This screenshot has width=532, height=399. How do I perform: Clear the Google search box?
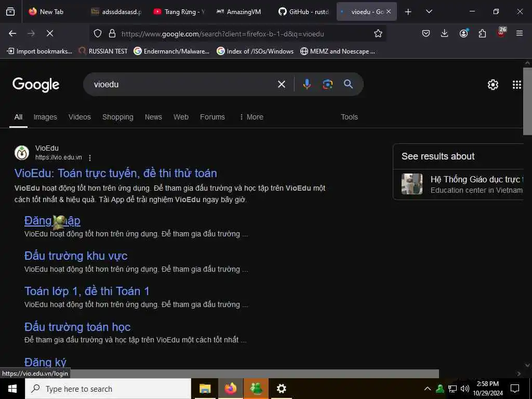pos(281,84)
